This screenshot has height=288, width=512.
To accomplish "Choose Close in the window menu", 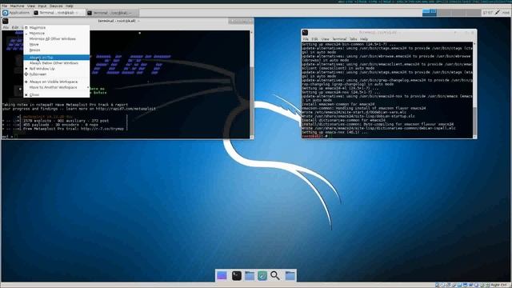I will coord(57,94).
